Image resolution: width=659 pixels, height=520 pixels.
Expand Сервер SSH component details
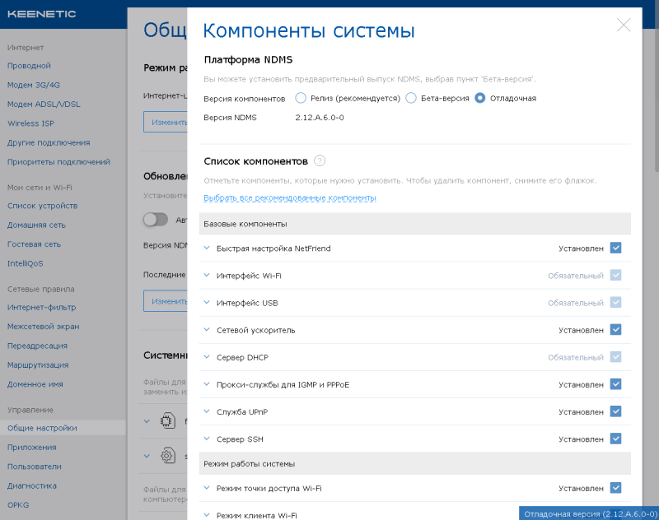tap(207, 439)
